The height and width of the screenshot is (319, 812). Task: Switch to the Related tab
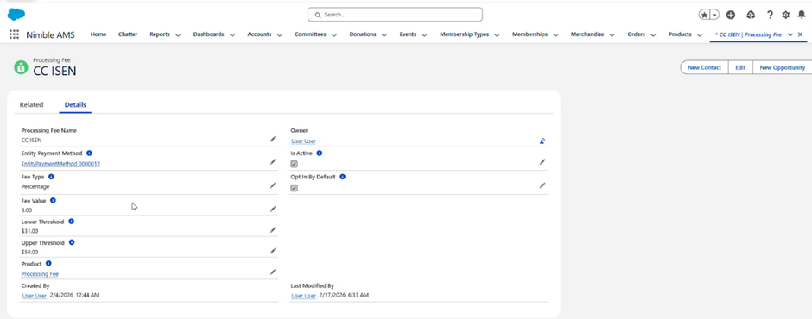(x=31, y=104)
